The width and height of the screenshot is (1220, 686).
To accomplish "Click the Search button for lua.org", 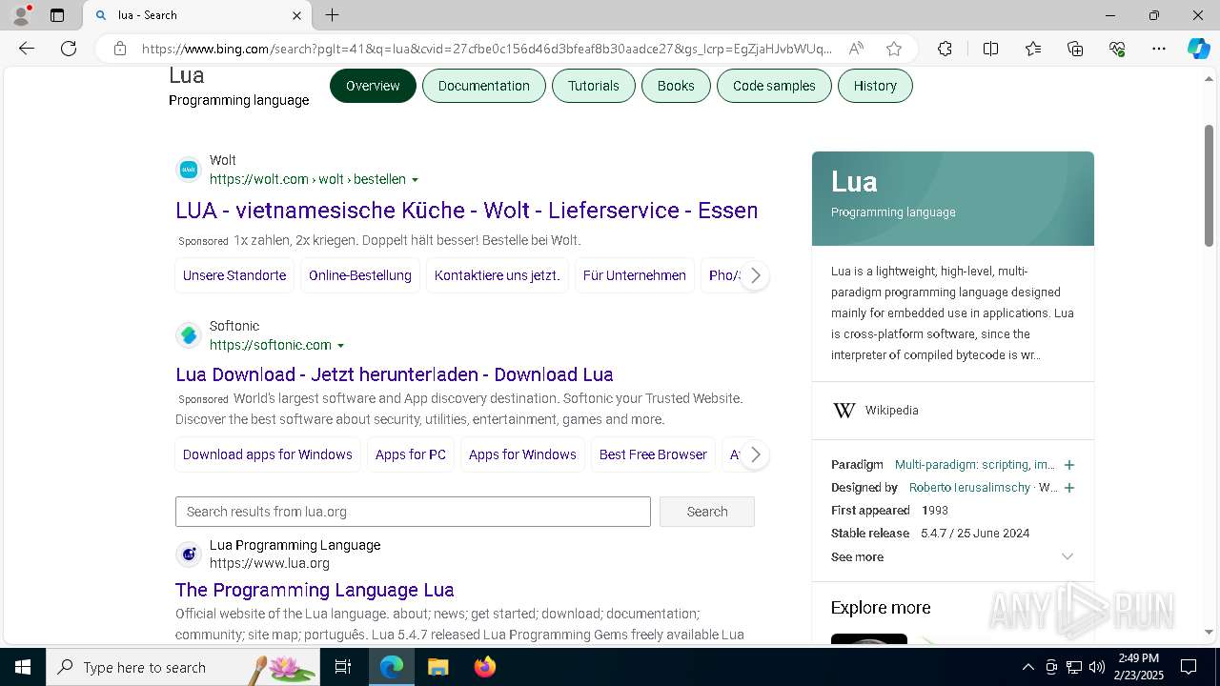I will click(x=707, y=512).
